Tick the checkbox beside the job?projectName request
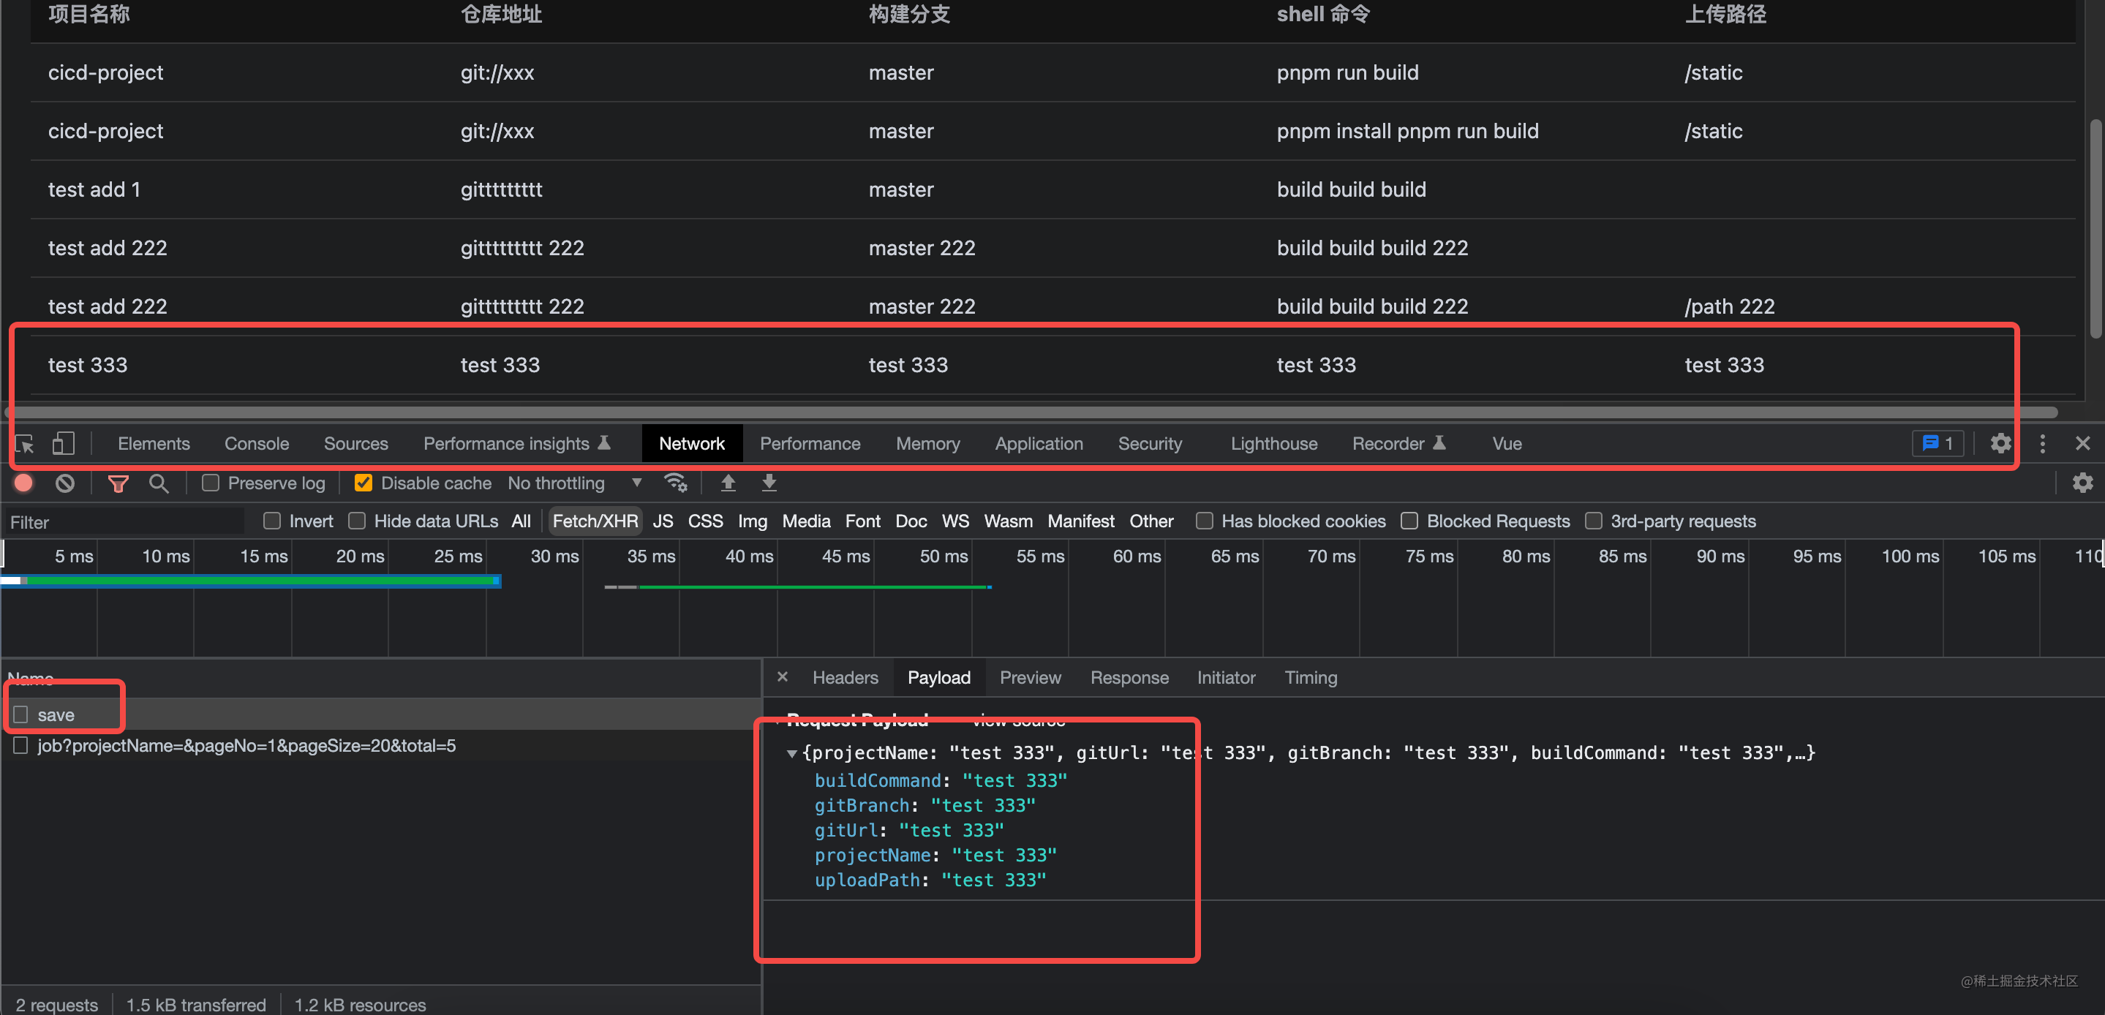2105x1015 pixels. 20,745
